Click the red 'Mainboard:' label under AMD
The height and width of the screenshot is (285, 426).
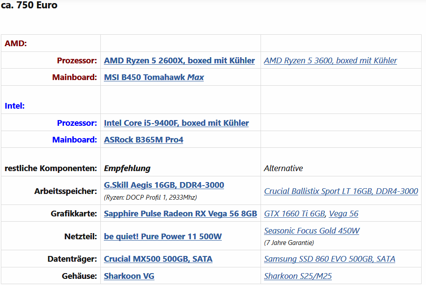74,77
